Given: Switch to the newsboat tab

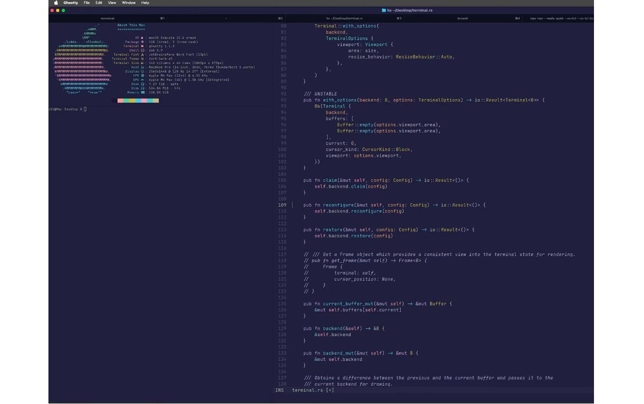Looking at the screenshot, I should pyautogui.click(x=108, y=18).
